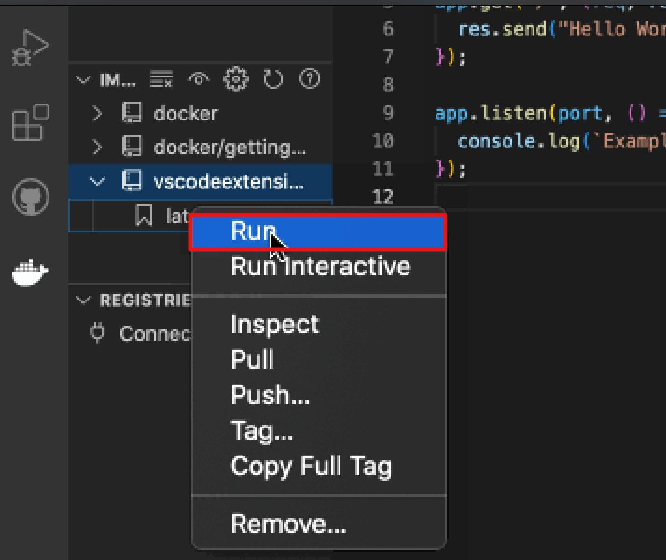Viewport: 666px width, 560px height.
Task: Click the prune images icon
Action: [x=161, y=79]
